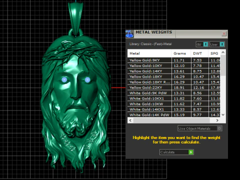
Task: Select the Yellow Gold:18KY row
Action: [174, 76]
